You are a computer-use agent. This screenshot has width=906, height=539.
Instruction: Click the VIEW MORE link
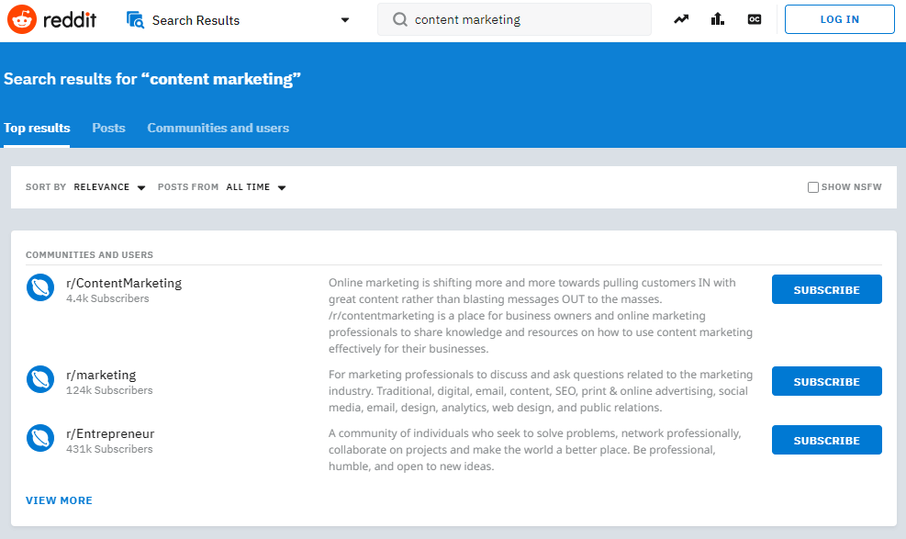pos(59,500)
